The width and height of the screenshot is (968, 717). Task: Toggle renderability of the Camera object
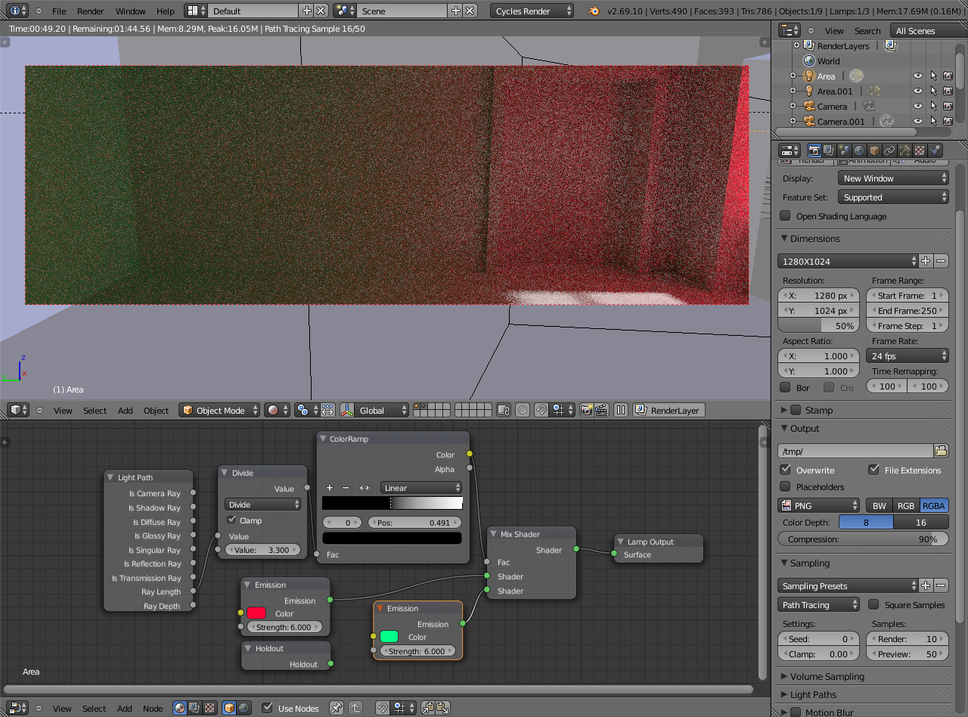coord(947,106)
